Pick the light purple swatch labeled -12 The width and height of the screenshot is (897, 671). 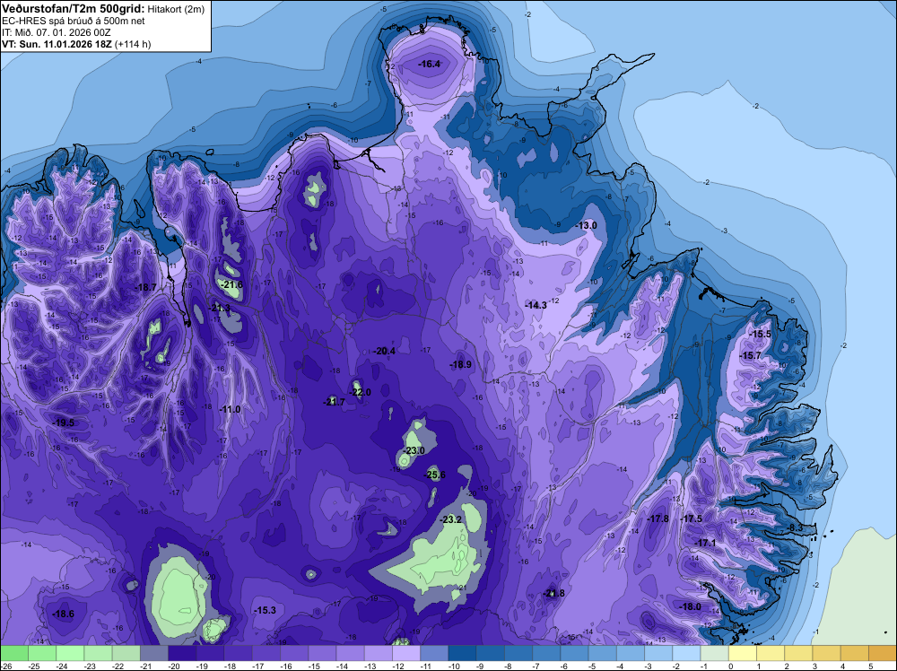[x=406, y=653]
